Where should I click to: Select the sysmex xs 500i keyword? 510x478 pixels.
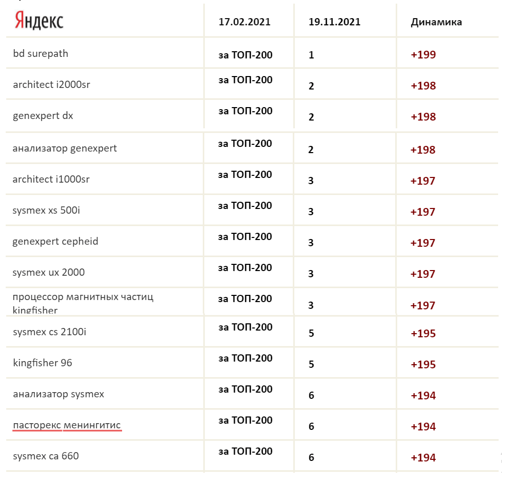[x=46, y=211]
